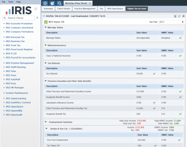
Task: Open the Tax Year dropdown
Action: pos(171,22)
